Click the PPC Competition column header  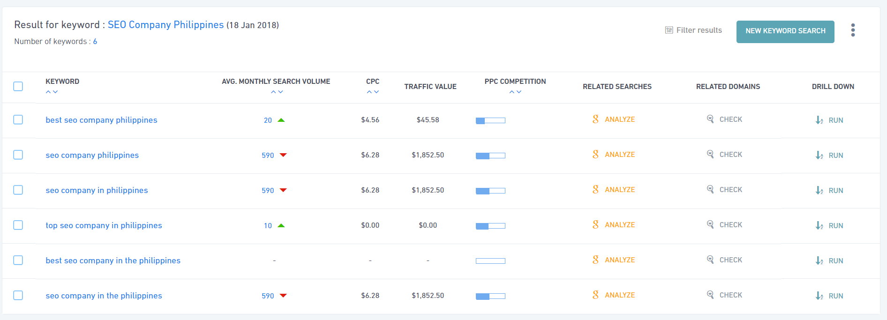[x=515, y=82]
